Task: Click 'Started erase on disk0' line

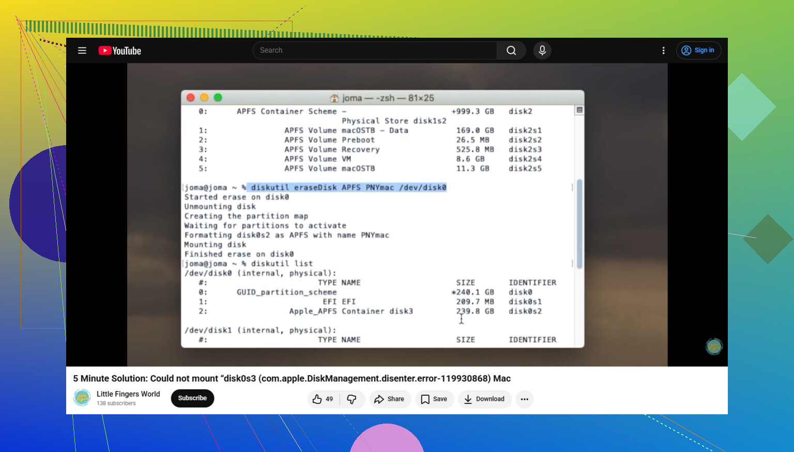Action: [x=237, y=197]
